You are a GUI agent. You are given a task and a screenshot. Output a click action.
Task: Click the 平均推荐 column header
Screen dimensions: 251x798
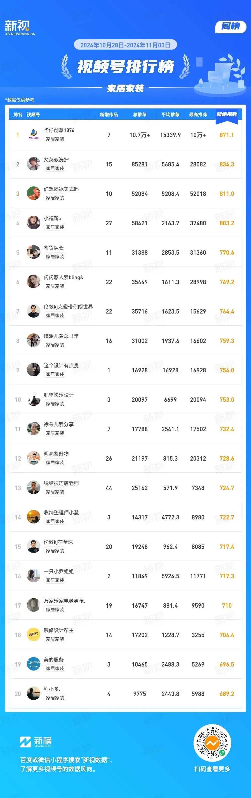(x=170, y=115)
